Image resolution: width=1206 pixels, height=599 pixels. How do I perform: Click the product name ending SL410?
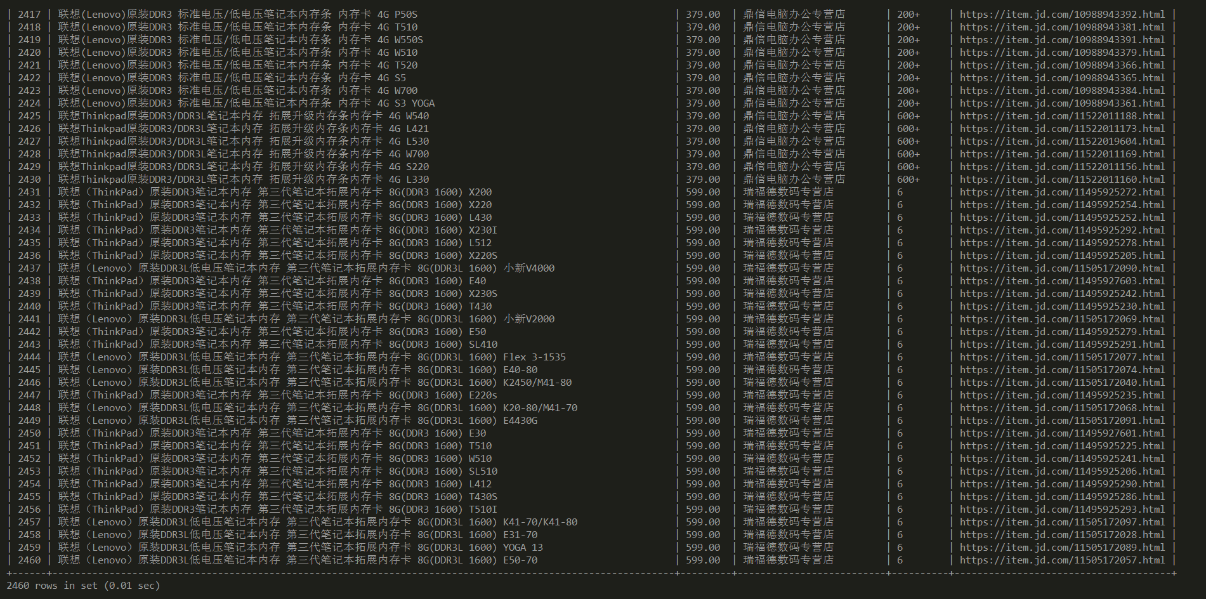click(x=278, y=344)
